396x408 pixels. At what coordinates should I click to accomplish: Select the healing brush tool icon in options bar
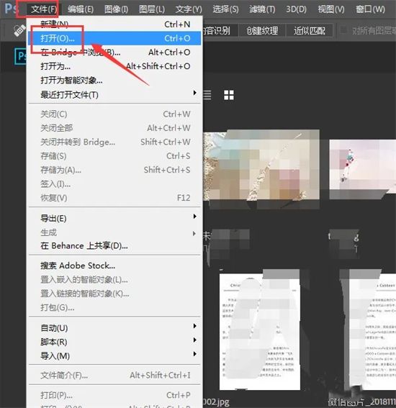(x=19, y=31)
